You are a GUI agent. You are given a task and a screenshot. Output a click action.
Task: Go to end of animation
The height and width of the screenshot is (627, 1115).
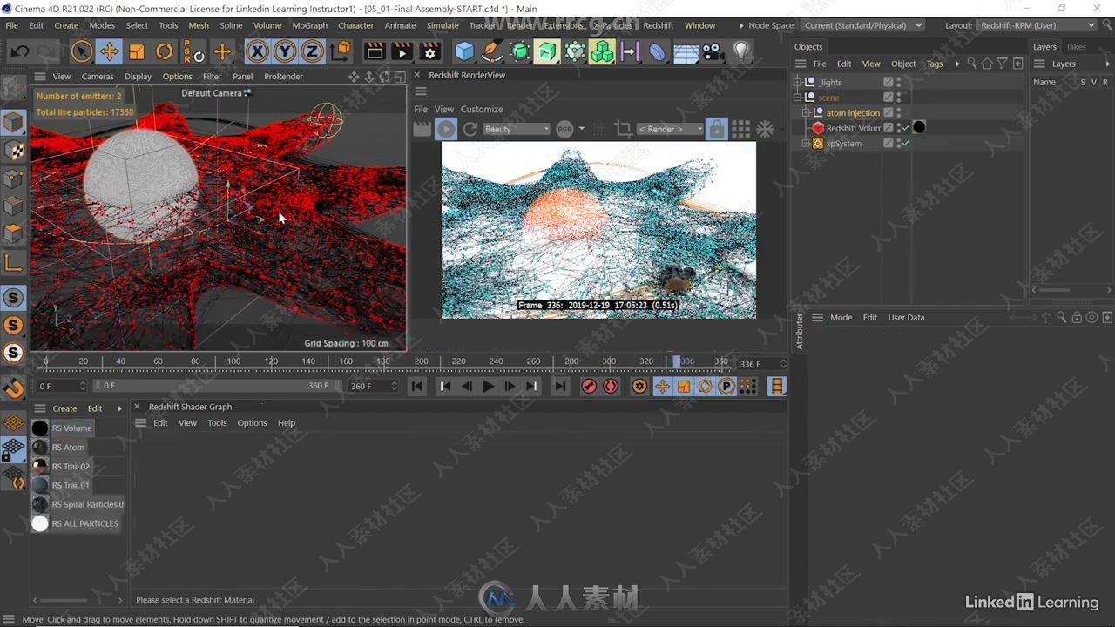click(560, 386)
